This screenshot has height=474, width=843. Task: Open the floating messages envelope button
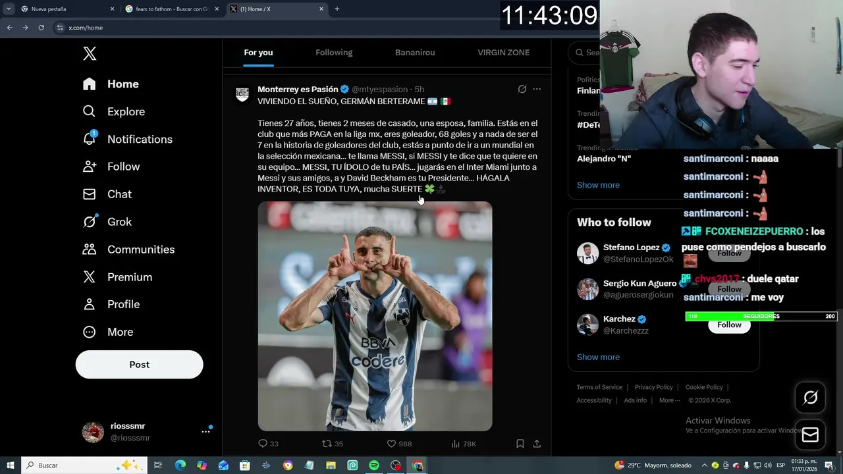click(810, 435)
